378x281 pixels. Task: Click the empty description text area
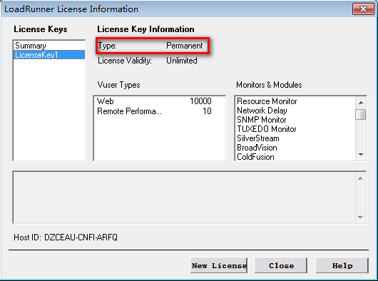184,198
